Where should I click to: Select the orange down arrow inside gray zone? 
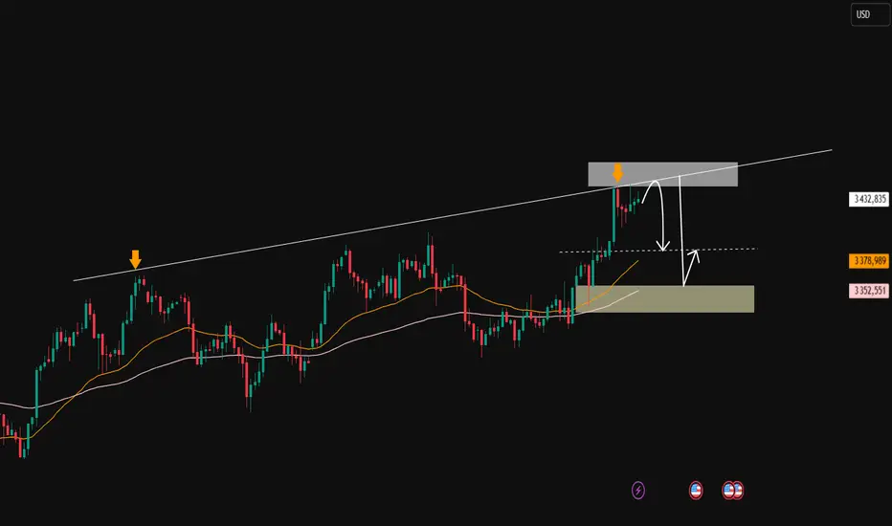coord(618,173)
